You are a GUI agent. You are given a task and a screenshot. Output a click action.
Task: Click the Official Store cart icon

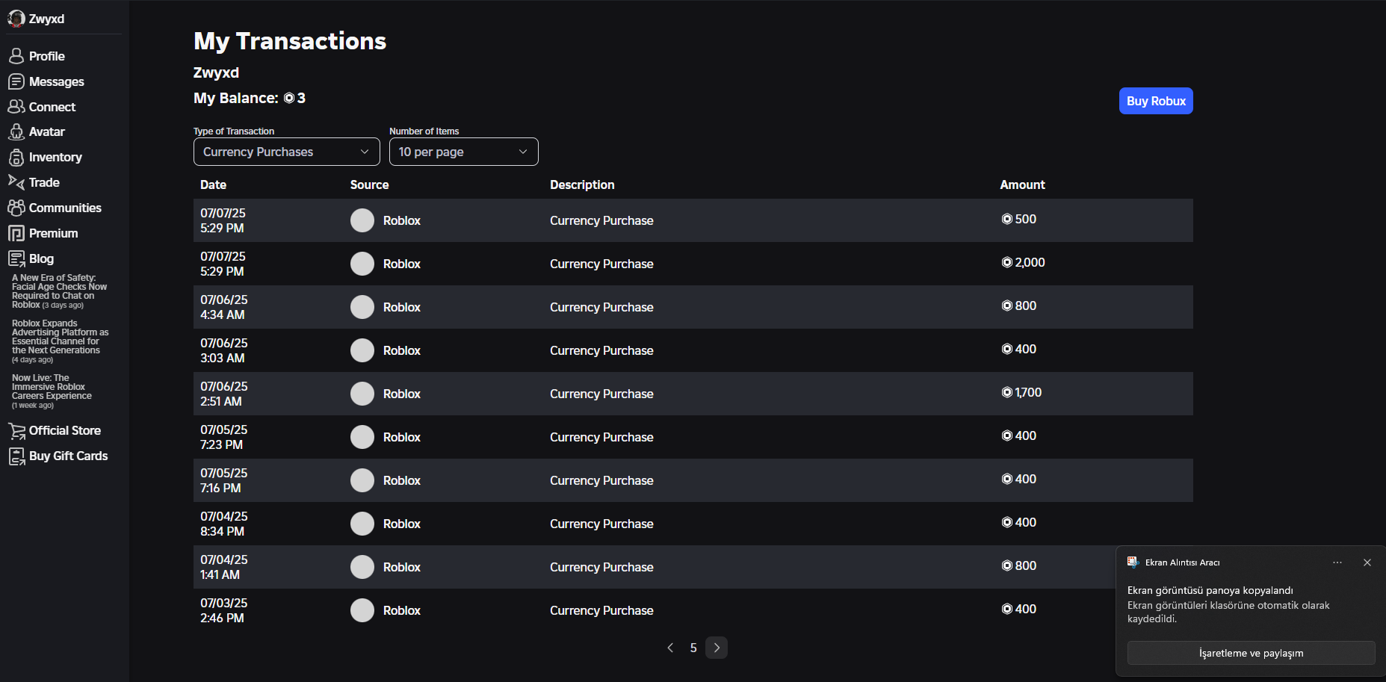(x=16, y=430)
